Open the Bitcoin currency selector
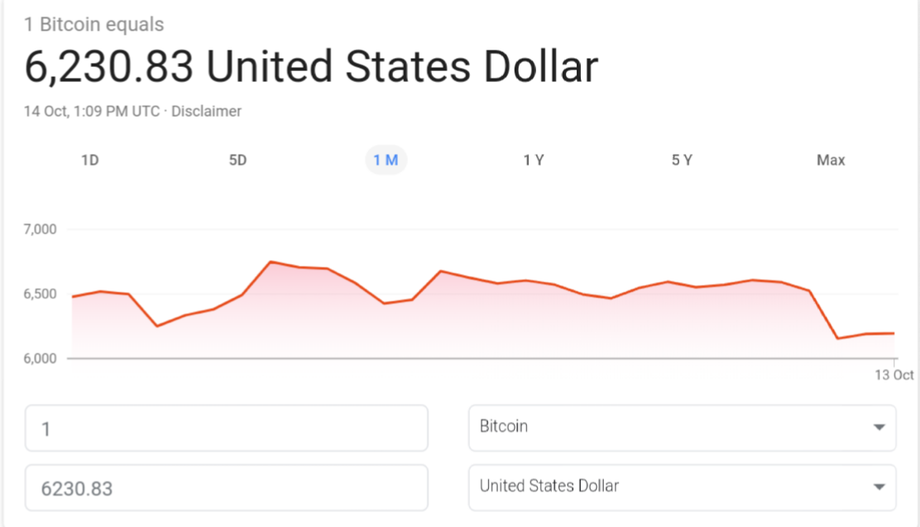Viewport: 920px width, 527px height. point(682,428)
